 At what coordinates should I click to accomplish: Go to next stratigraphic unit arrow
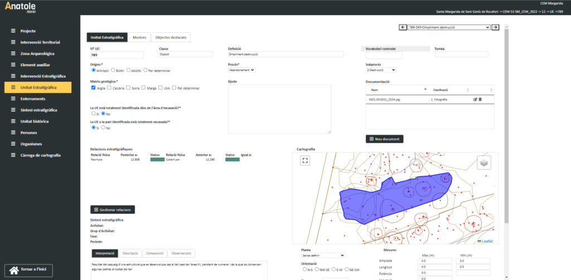coord(495,27)
